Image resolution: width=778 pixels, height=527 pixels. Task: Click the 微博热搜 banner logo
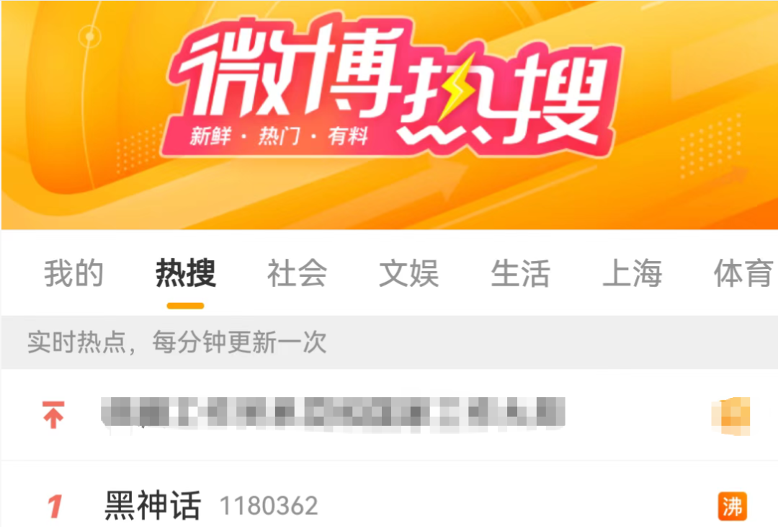coord(392,84)
